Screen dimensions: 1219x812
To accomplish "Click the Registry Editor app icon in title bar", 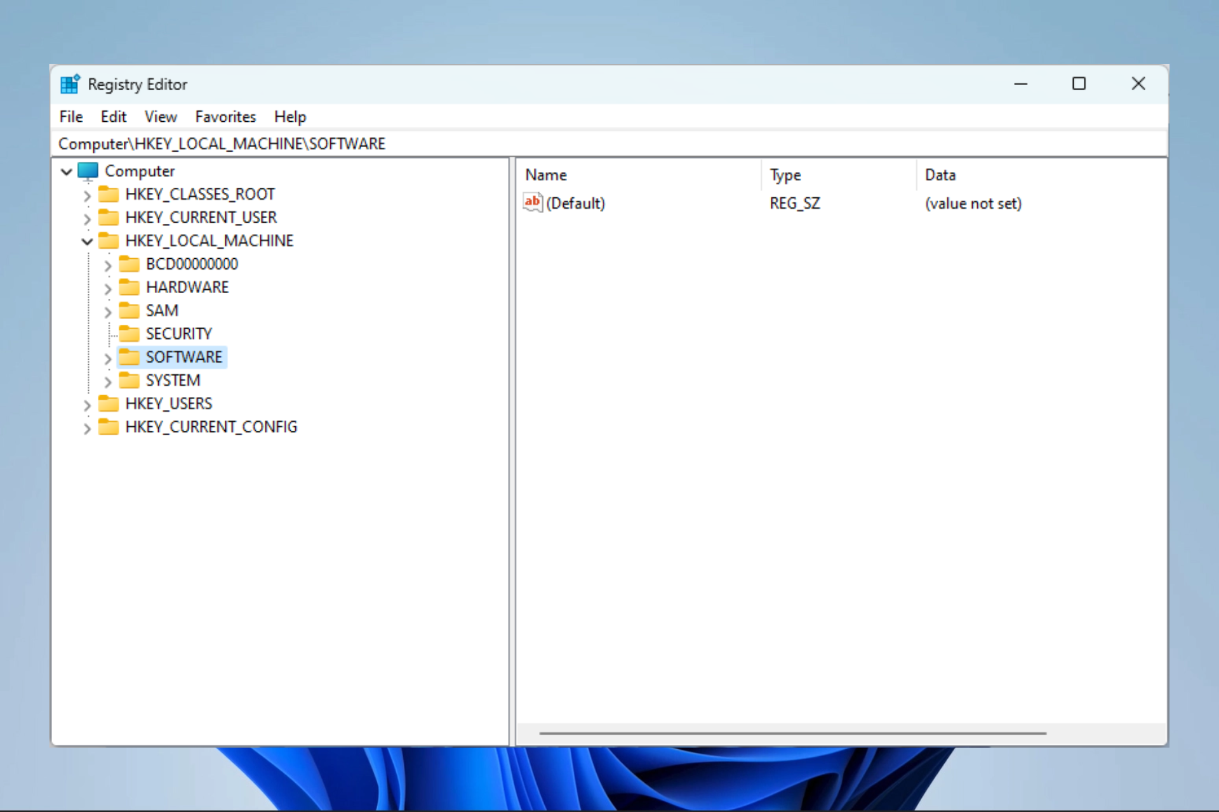I will pyautogui.click(x=70, y=84).
